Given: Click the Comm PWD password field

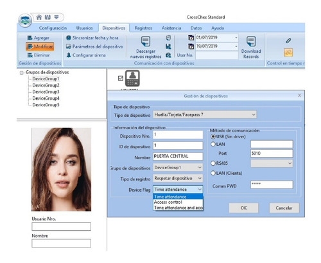Looking at the screenshot, I should click(x=272, y=185).
